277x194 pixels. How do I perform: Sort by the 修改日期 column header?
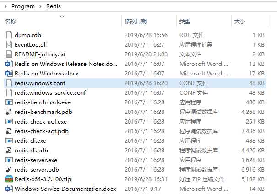click(x=136, y=22)
